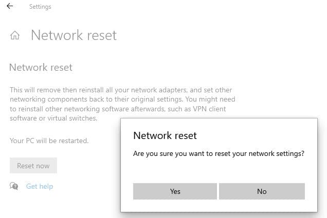
Task: Click the line starting 'This will remove'
Action: pos(122,90)
